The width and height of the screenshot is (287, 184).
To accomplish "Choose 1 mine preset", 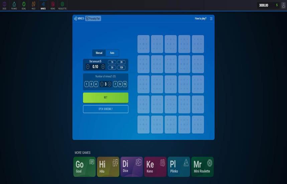I will pos(87,84).
